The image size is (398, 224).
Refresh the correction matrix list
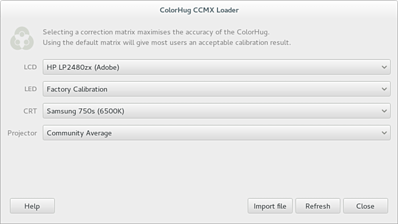point(318,206)
